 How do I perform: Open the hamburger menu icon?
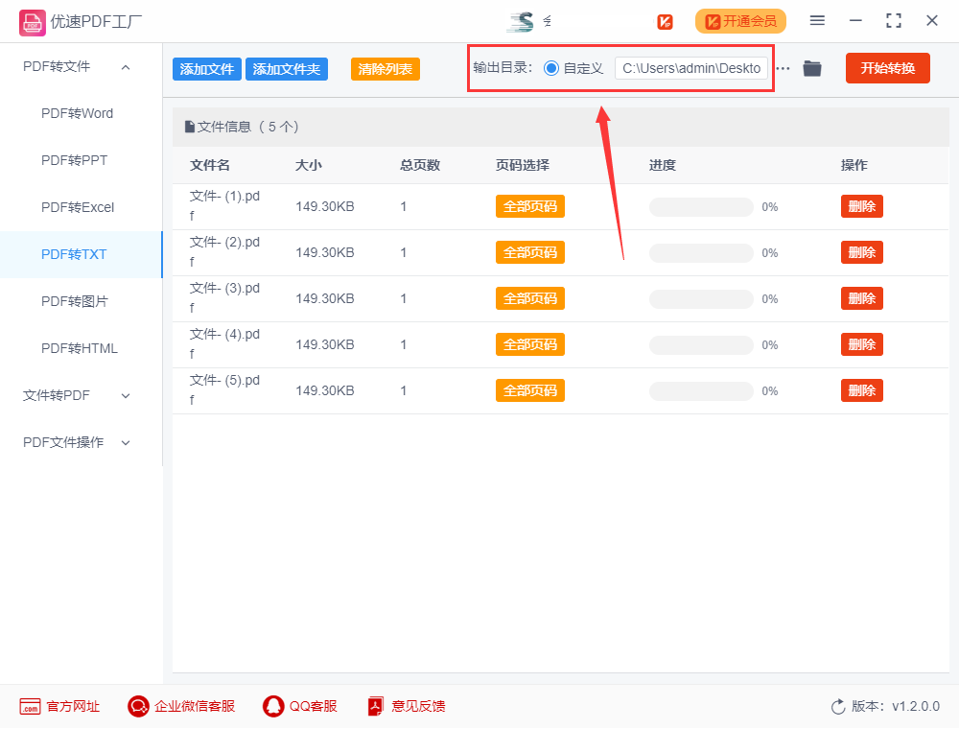(817, 21)
